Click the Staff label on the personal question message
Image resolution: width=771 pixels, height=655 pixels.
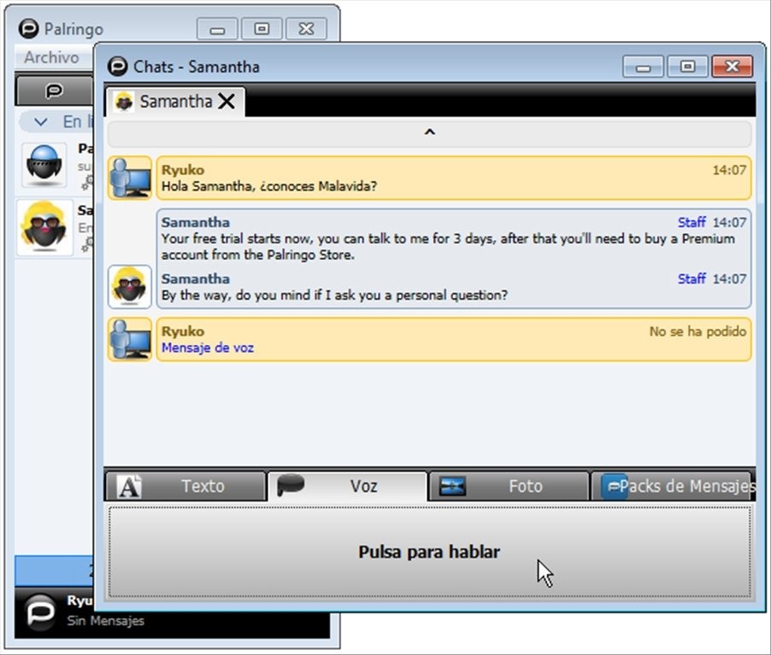692,279
